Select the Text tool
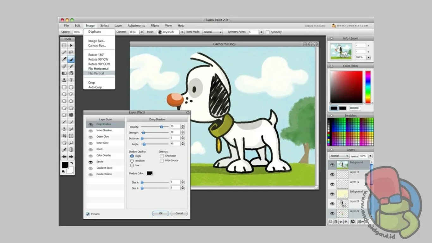 (x=71, y=80)
